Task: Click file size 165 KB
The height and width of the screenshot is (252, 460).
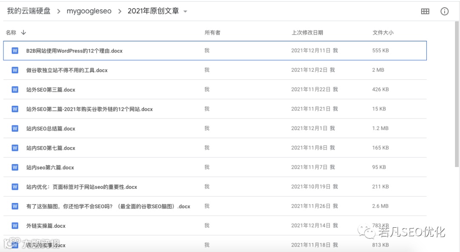Action: (380, 148)
